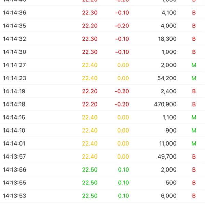Select the 14:14:36 trade row
This screenshot has width=205, height=205.
pyautogui.click(x=102, y=13)
